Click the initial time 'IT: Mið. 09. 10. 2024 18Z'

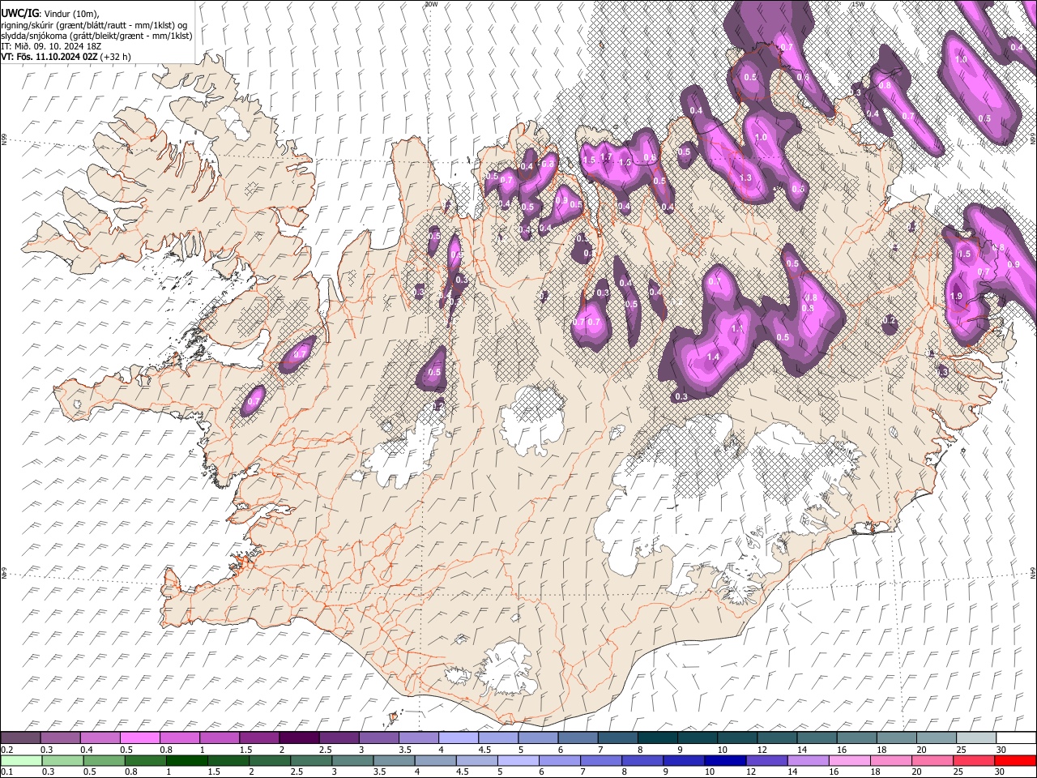[x=50, y=46]
